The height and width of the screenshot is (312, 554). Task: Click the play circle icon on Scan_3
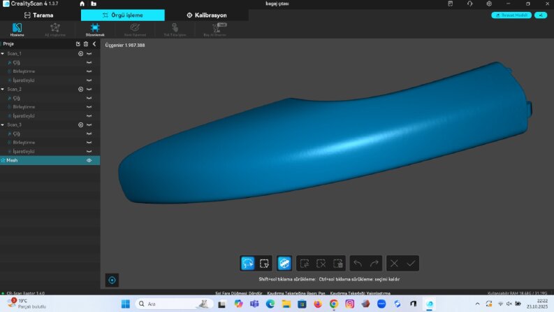click(x=80, y=125)
